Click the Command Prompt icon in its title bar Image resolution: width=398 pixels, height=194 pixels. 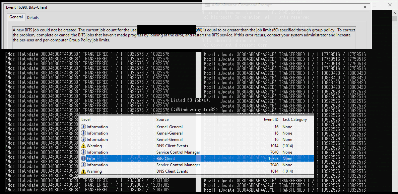click(207, 5)
